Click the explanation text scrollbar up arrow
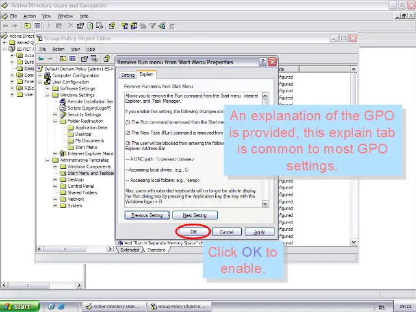The image size is (416, 312). [265, 96]
